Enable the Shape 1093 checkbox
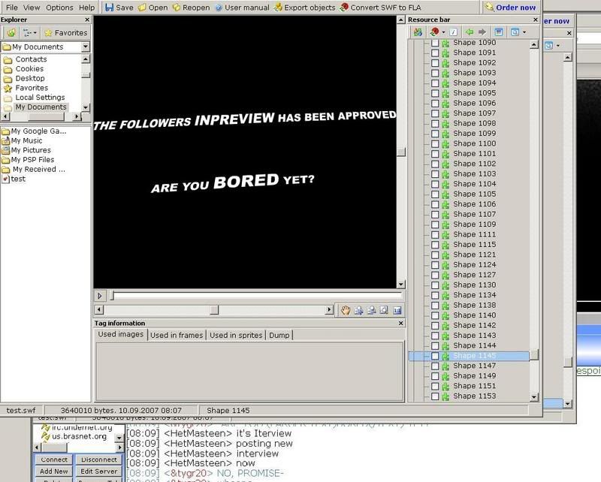Image resolution: width=601 pixels, height=482 pixels. coord(434,73)
